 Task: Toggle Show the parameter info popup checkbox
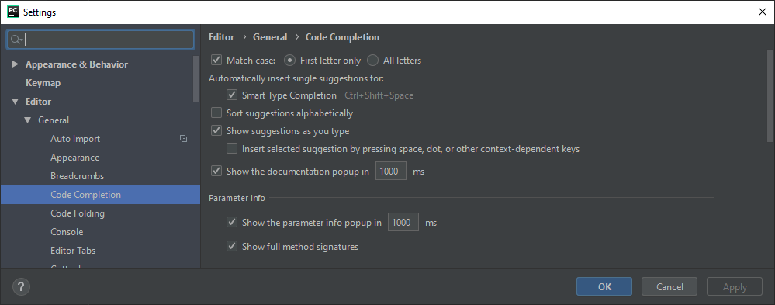[232, 223]
